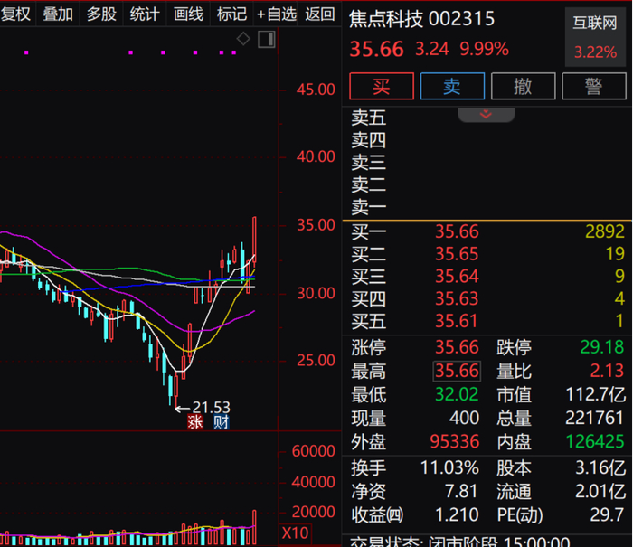Click the 撤 cancel order button

click(x=524, y=86)
